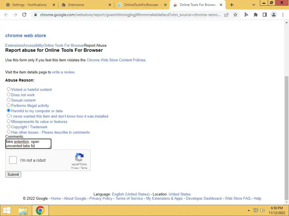Select Does not work reason
289x216 pixels.
[x=8, y=94]
